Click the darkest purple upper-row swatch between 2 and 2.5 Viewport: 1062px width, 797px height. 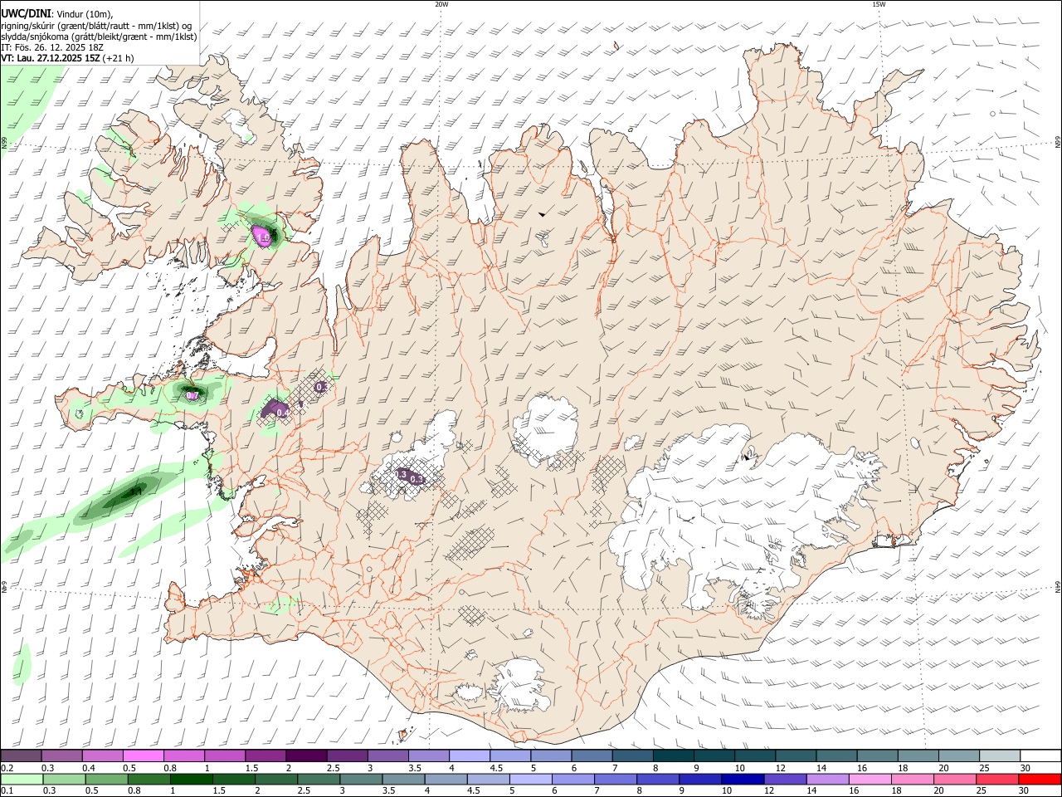pyautogui.click(x=306, y=755)
